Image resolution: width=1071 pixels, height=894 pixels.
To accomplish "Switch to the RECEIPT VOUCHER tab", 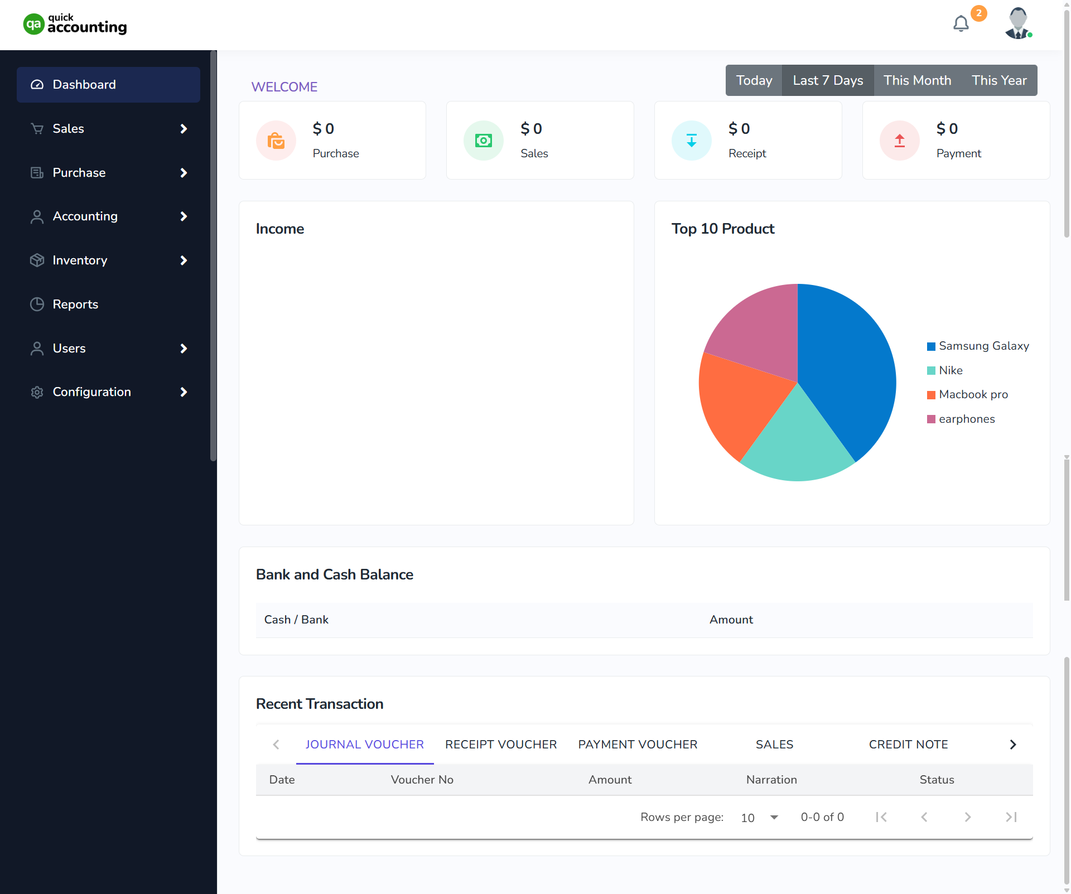I will [x=500, y=744].
